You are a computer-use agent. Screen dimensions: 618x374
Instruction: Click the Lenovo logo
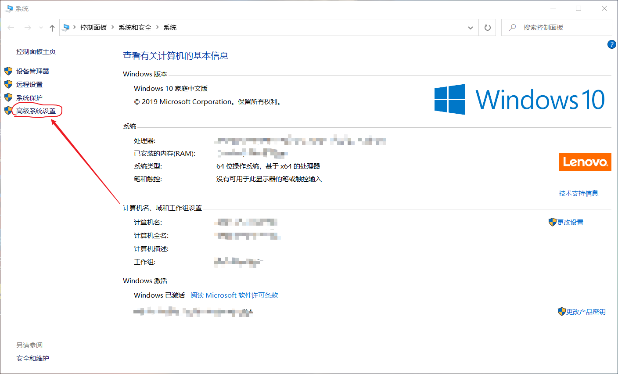[585, 162]
